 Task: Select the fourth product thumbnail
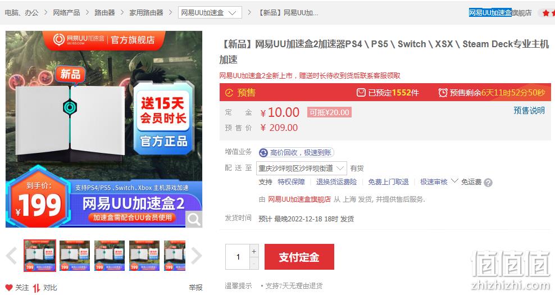click(144, 256)
